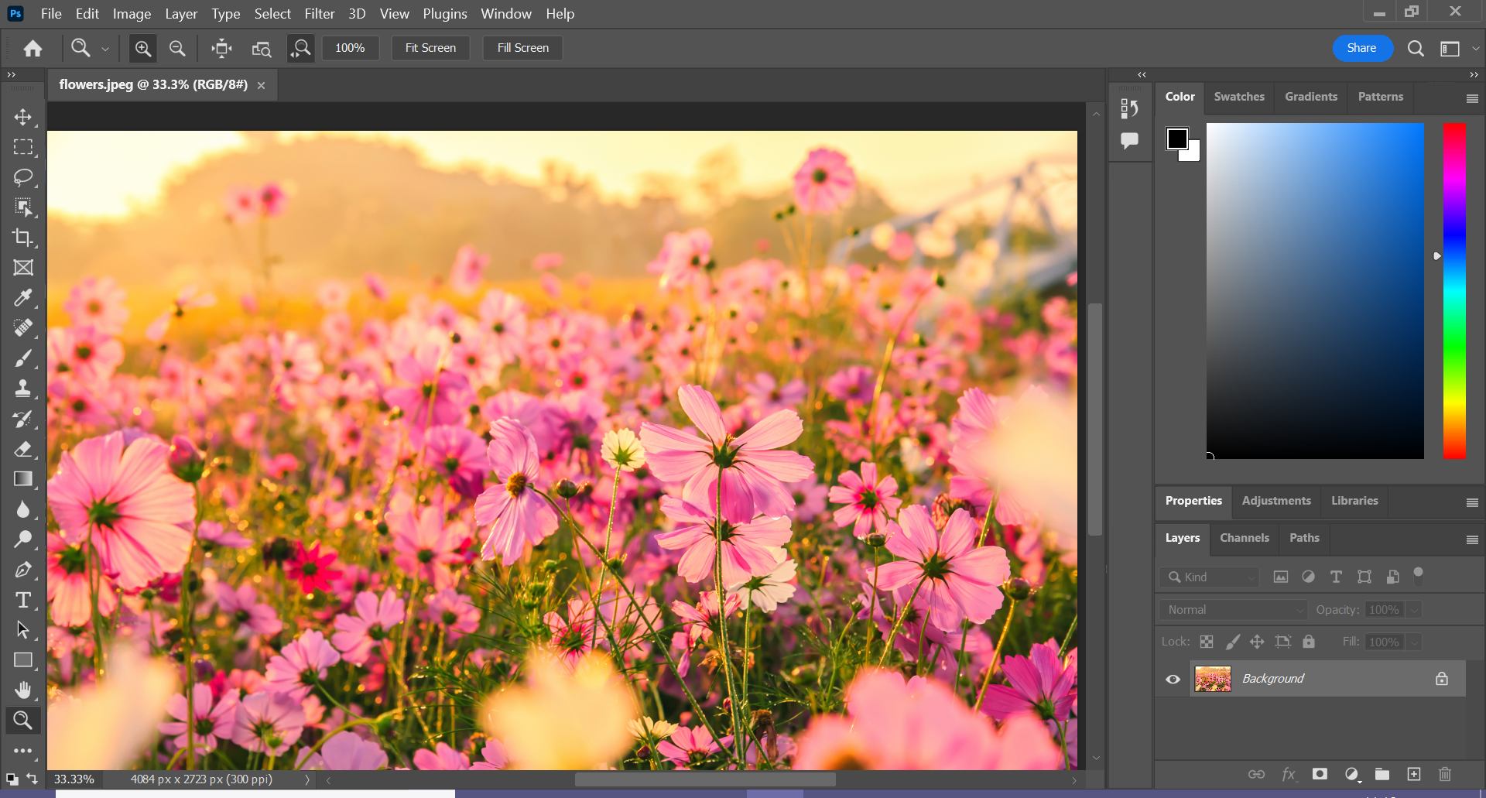
Task: Click the 100% zoom button
Action: coord(350,48)
